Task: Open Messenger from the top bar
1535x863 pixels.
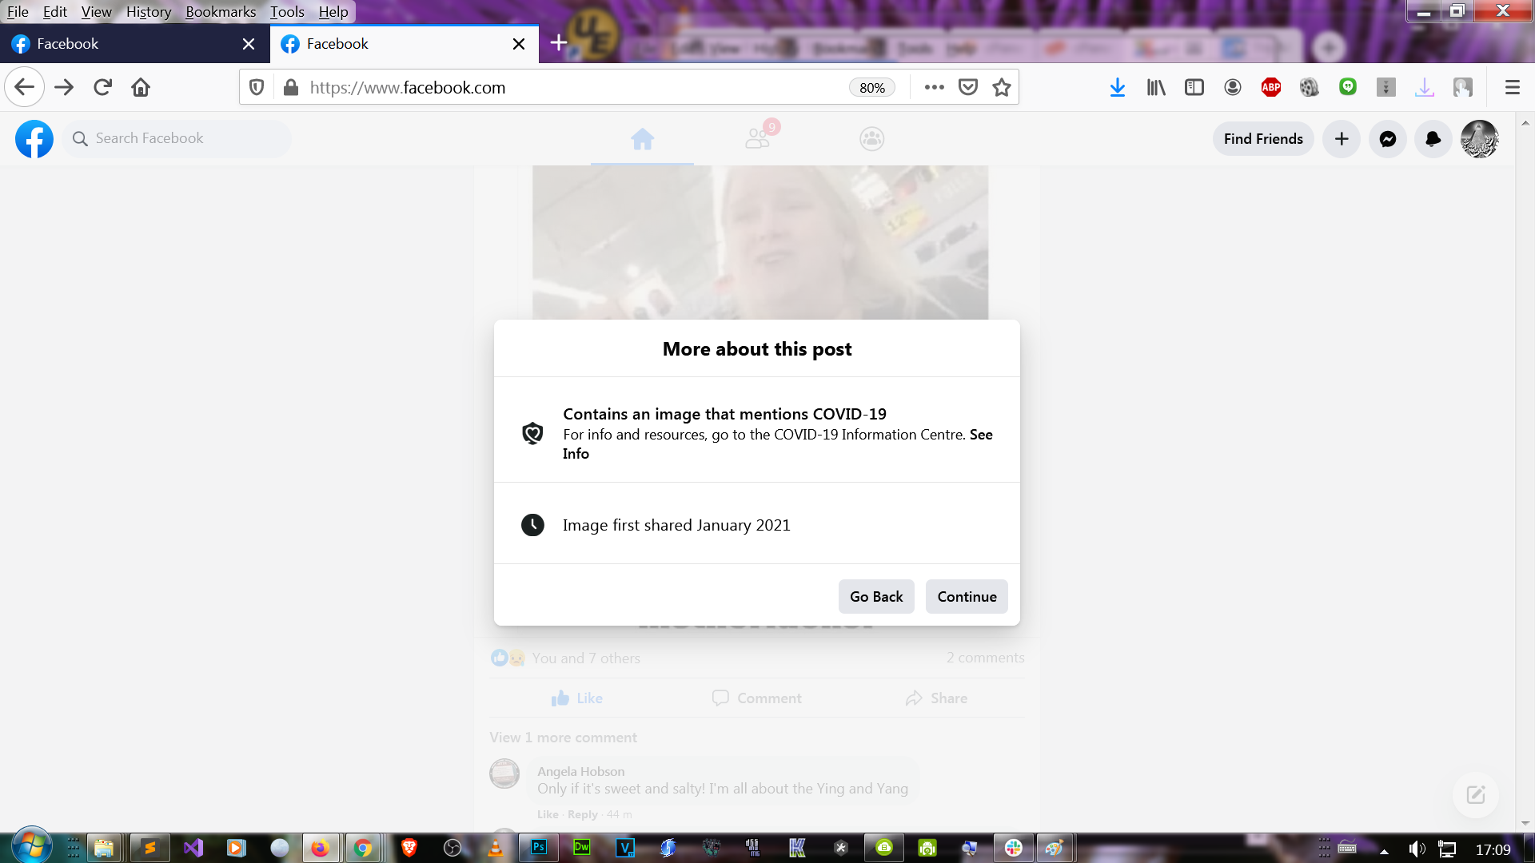Action: coord(1388,139)
